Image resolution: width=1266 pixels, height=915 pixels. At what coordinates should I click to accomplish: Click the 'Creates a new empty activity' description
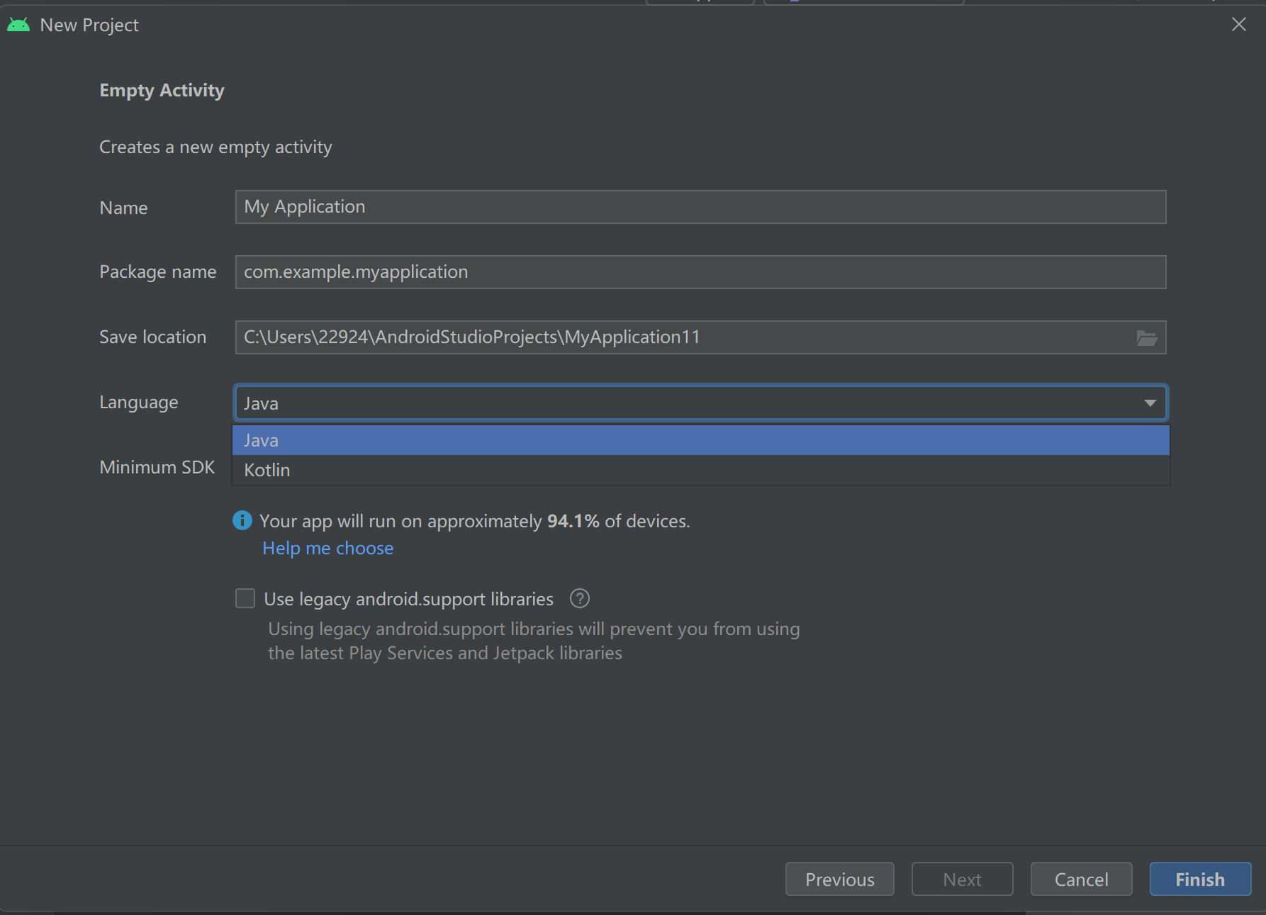click(x=215, y=147)
